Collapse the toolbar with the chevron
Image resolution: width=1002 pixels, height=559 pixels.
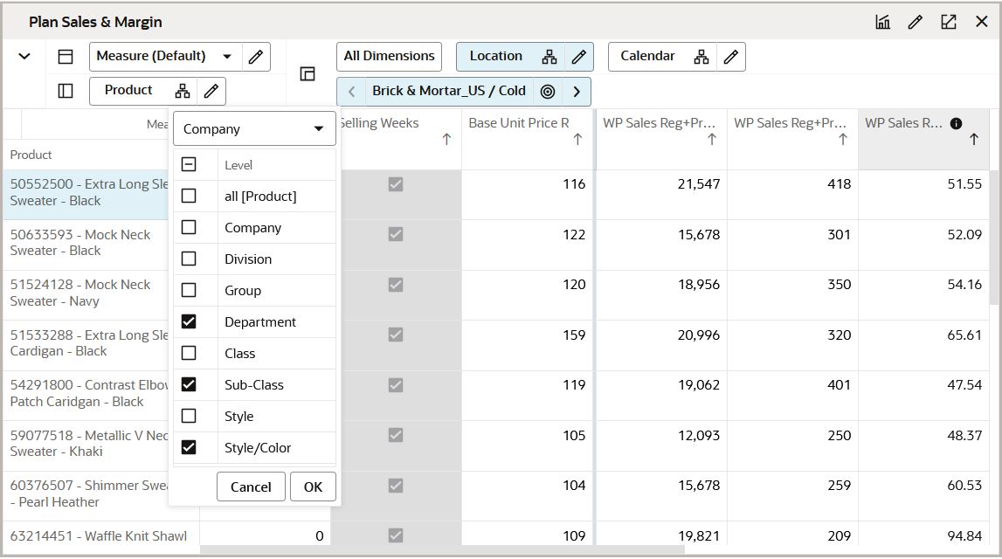point(24,57)
